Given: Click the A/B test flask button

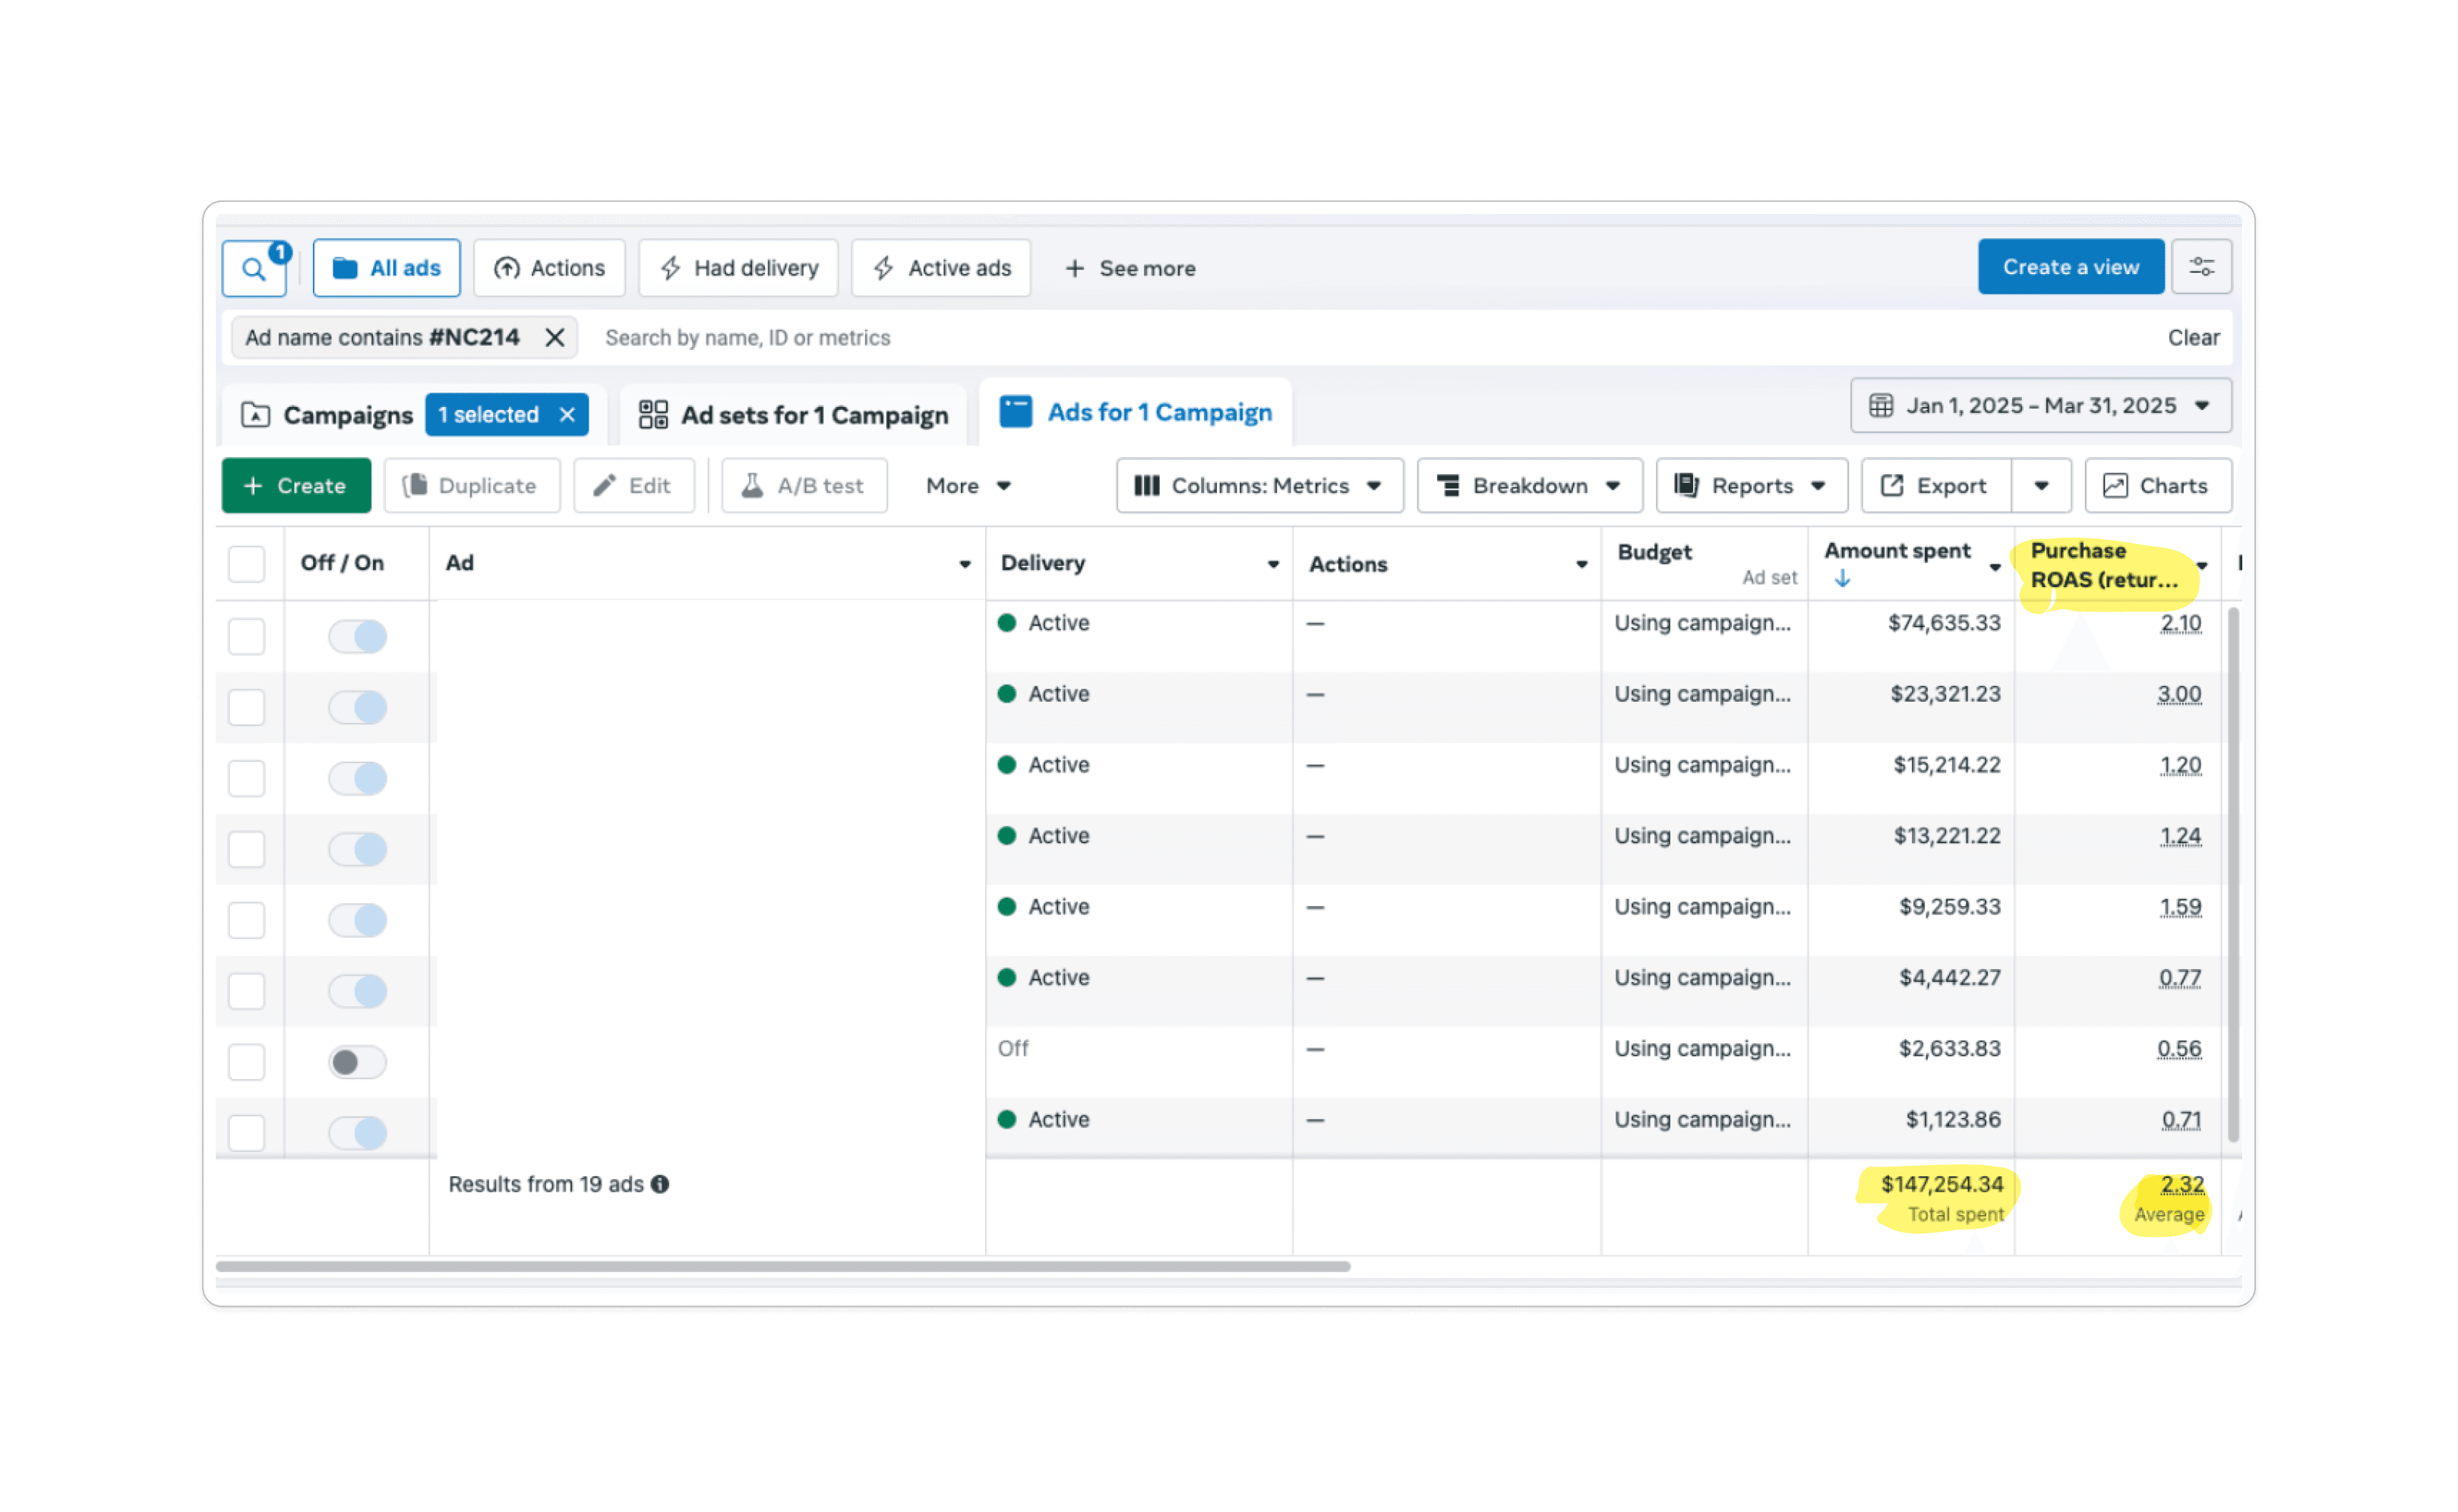Looking at the screenshot, I should 804,485.
